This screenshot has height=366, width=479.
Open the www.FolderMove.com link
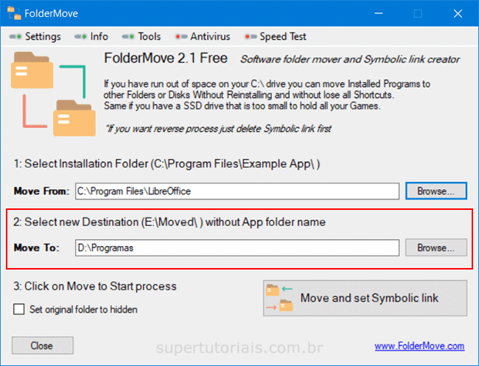(419, 346)
